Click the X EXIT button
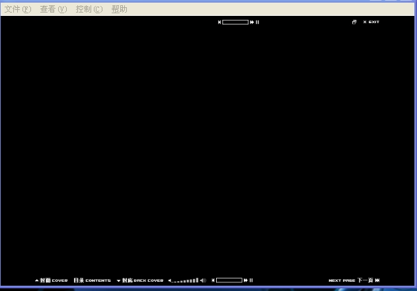This screenshot has width=417, height=291. coord(371,22)
